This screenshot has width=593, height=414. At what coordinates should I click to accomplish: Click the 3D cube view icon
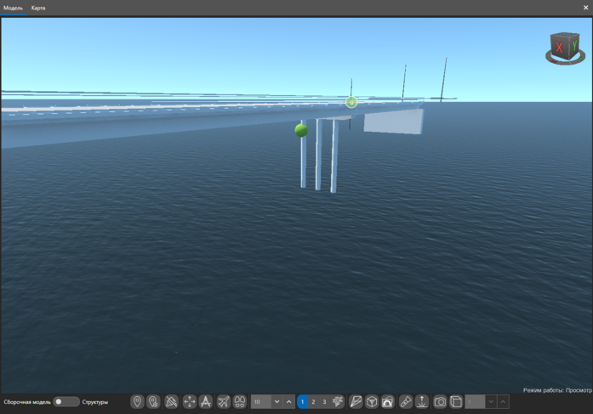point(372,401)
